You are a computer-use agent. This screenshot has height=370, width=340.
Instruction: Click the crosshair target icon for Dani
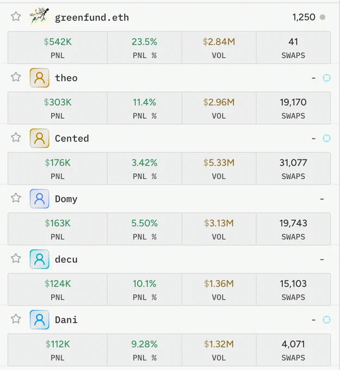pos(326,320)
